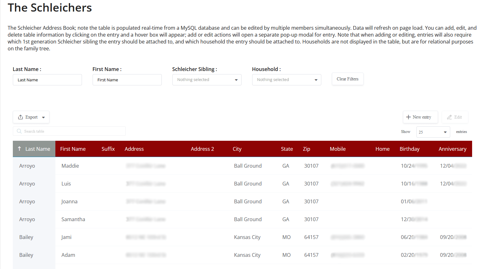Change the Show entries count dropdown
Image resolution: width=484 pixels, height=269 pixels.
433,132
